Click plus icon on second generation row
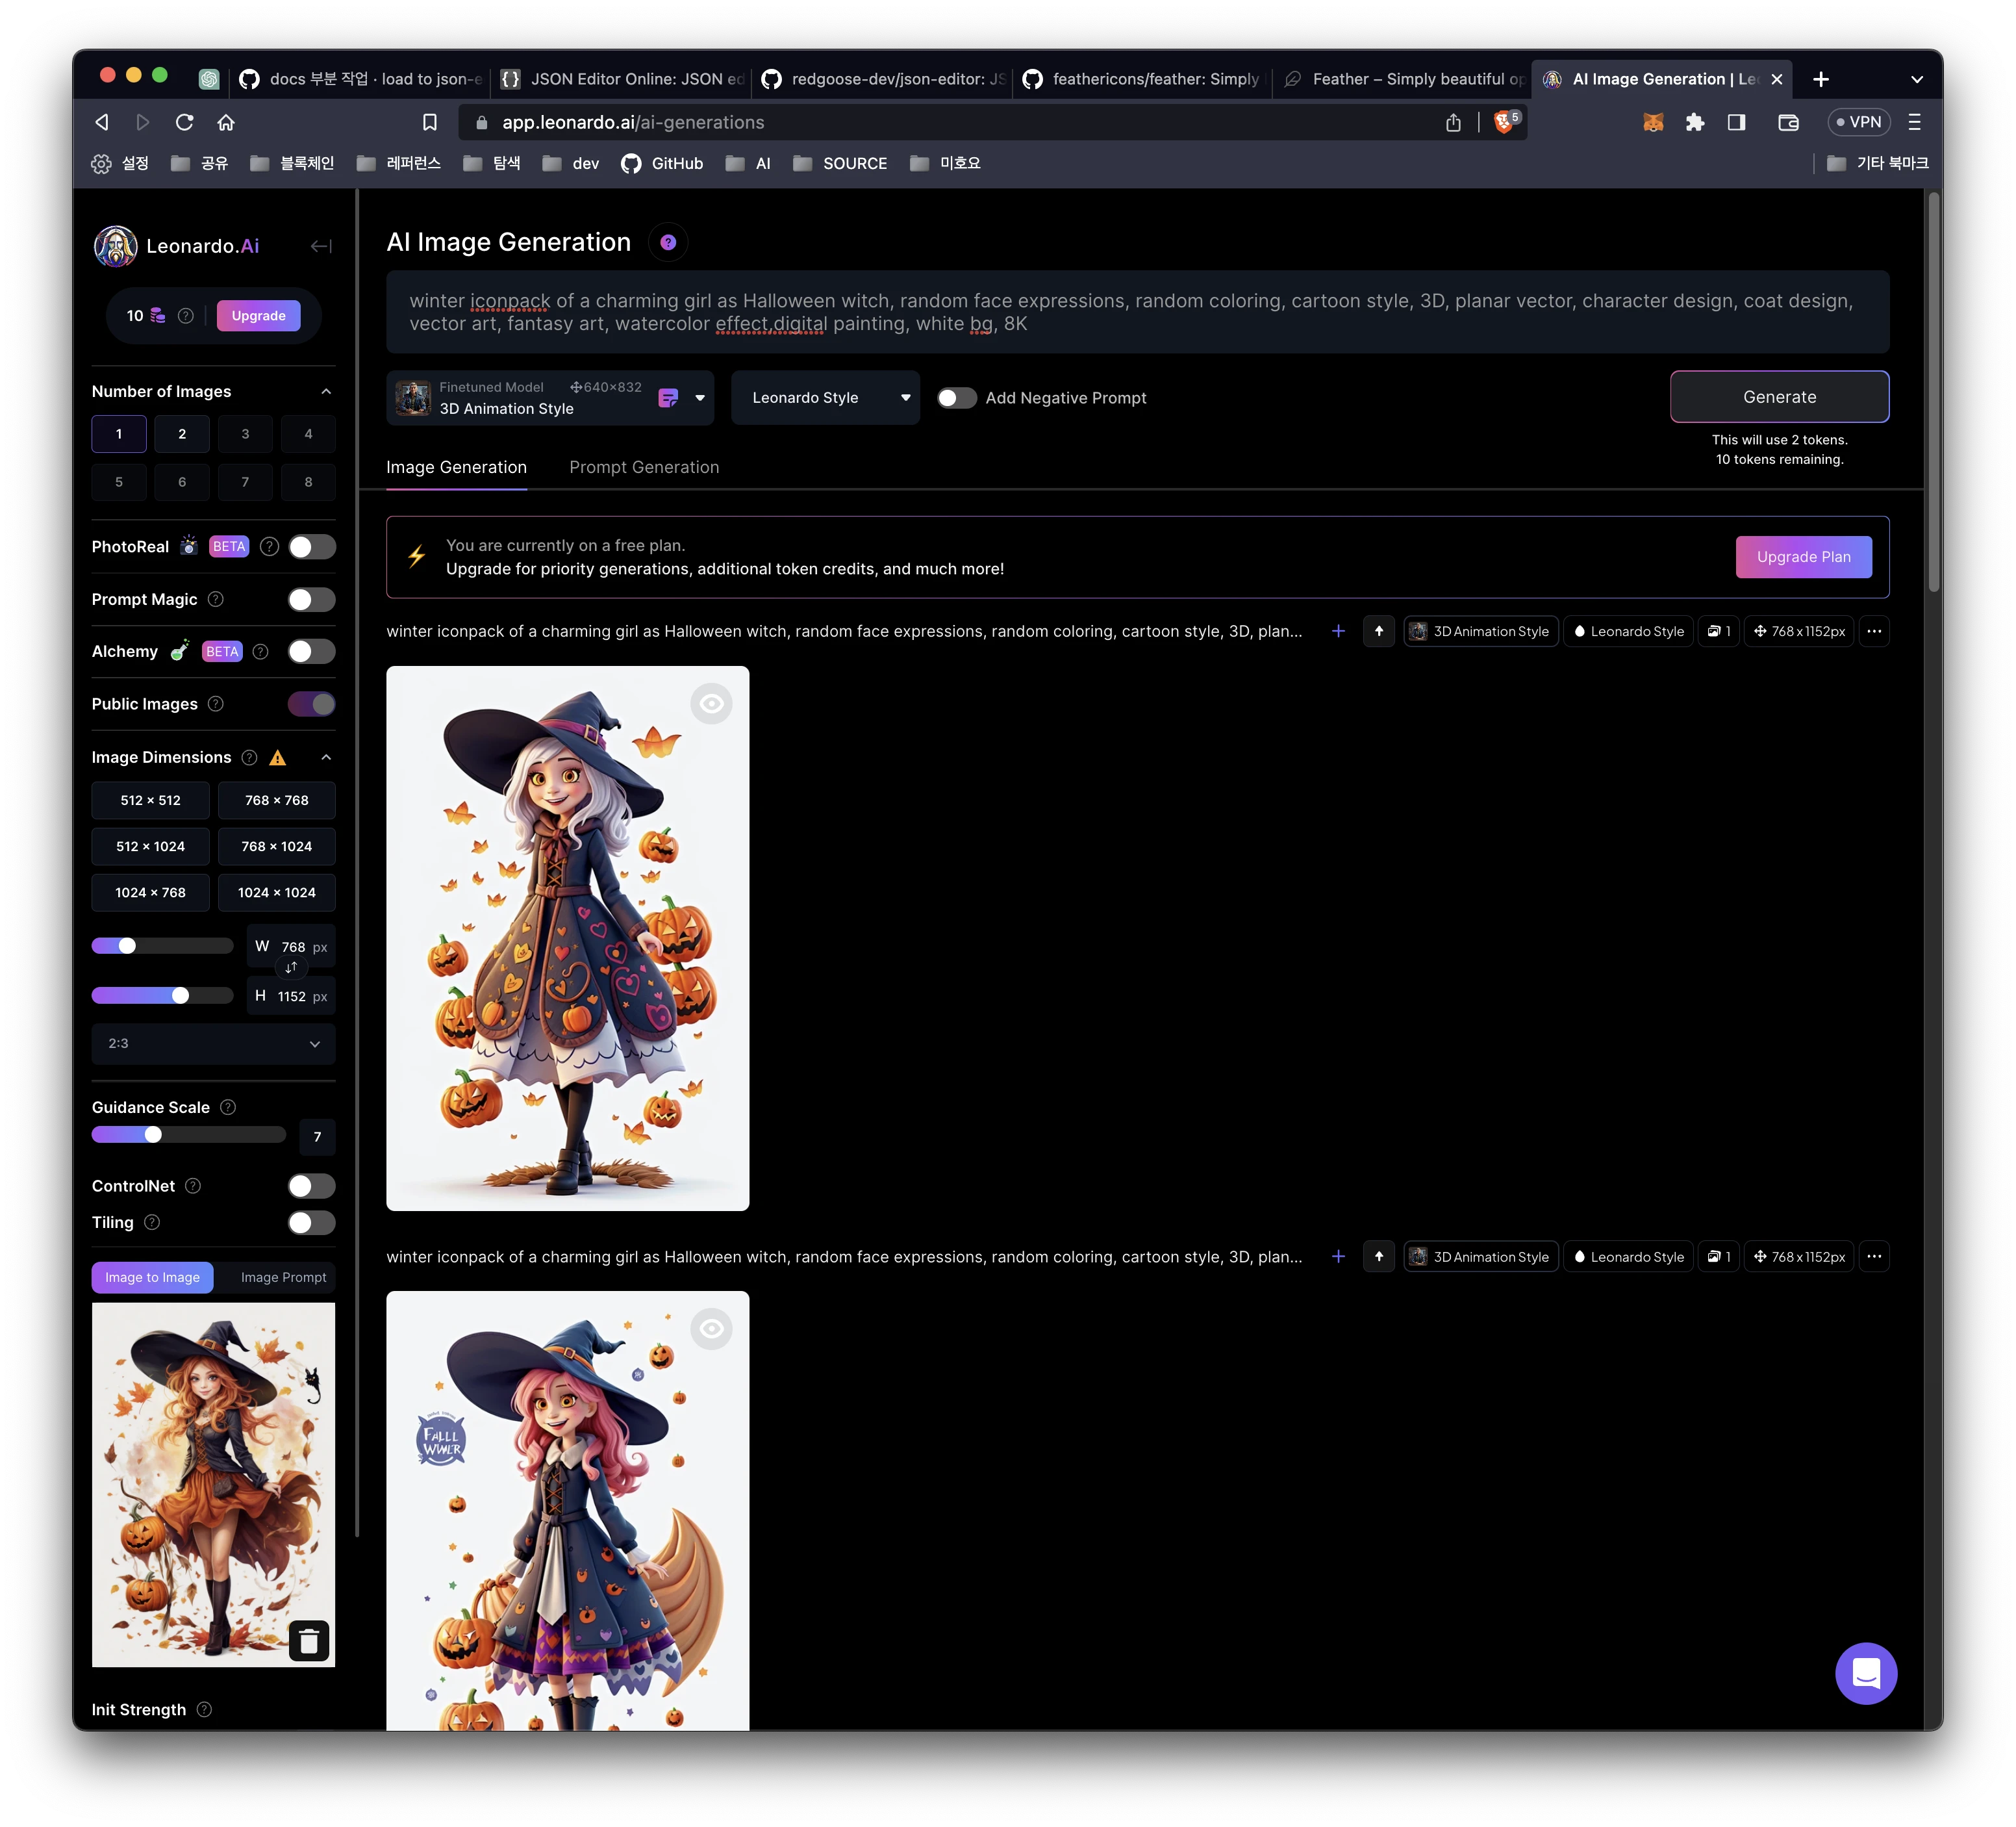Image resolution: width=2016 pixels, height=1827 pixels. [1338, 1257]
